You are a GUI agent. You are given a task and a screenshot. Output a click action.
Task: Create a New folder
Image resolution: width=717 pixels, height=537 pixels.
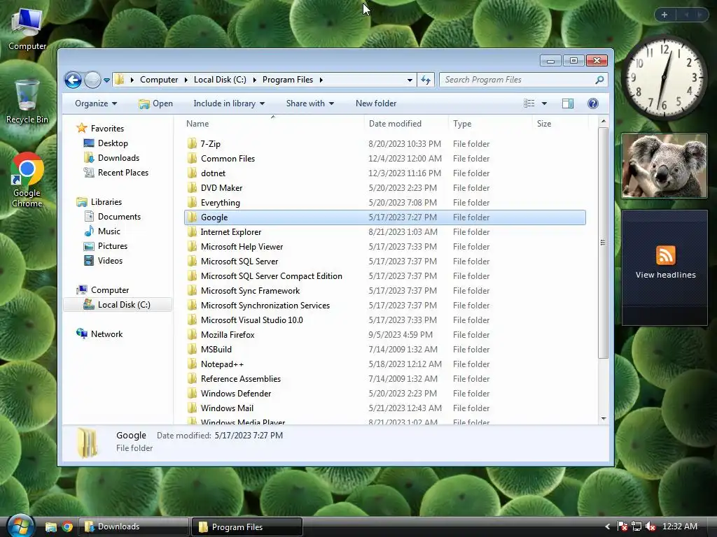(376, 103)
